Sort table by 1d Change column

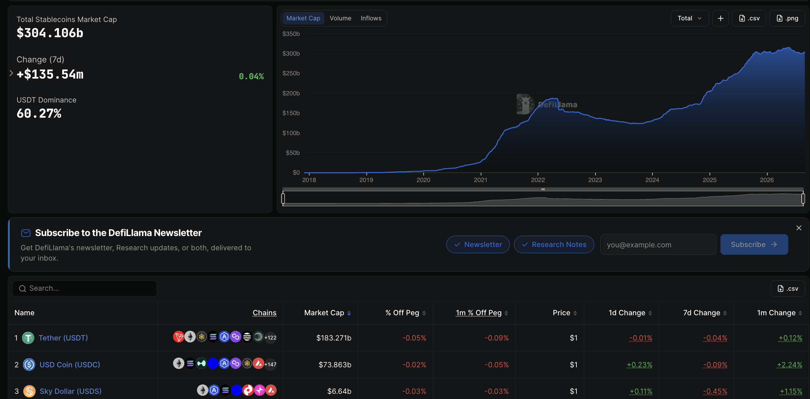pos(630,313)
